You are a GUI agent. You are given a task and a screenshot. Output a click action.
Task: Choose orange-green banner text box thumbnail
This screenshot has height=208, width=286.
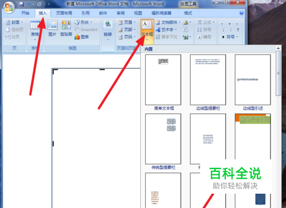[253, 136]
